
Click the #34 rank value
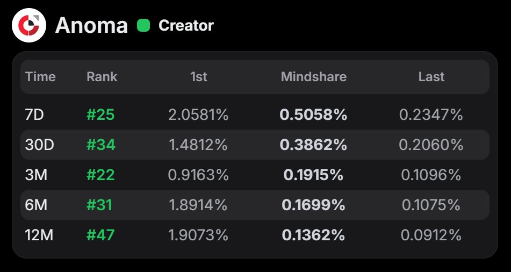click(x=101, y=145)
